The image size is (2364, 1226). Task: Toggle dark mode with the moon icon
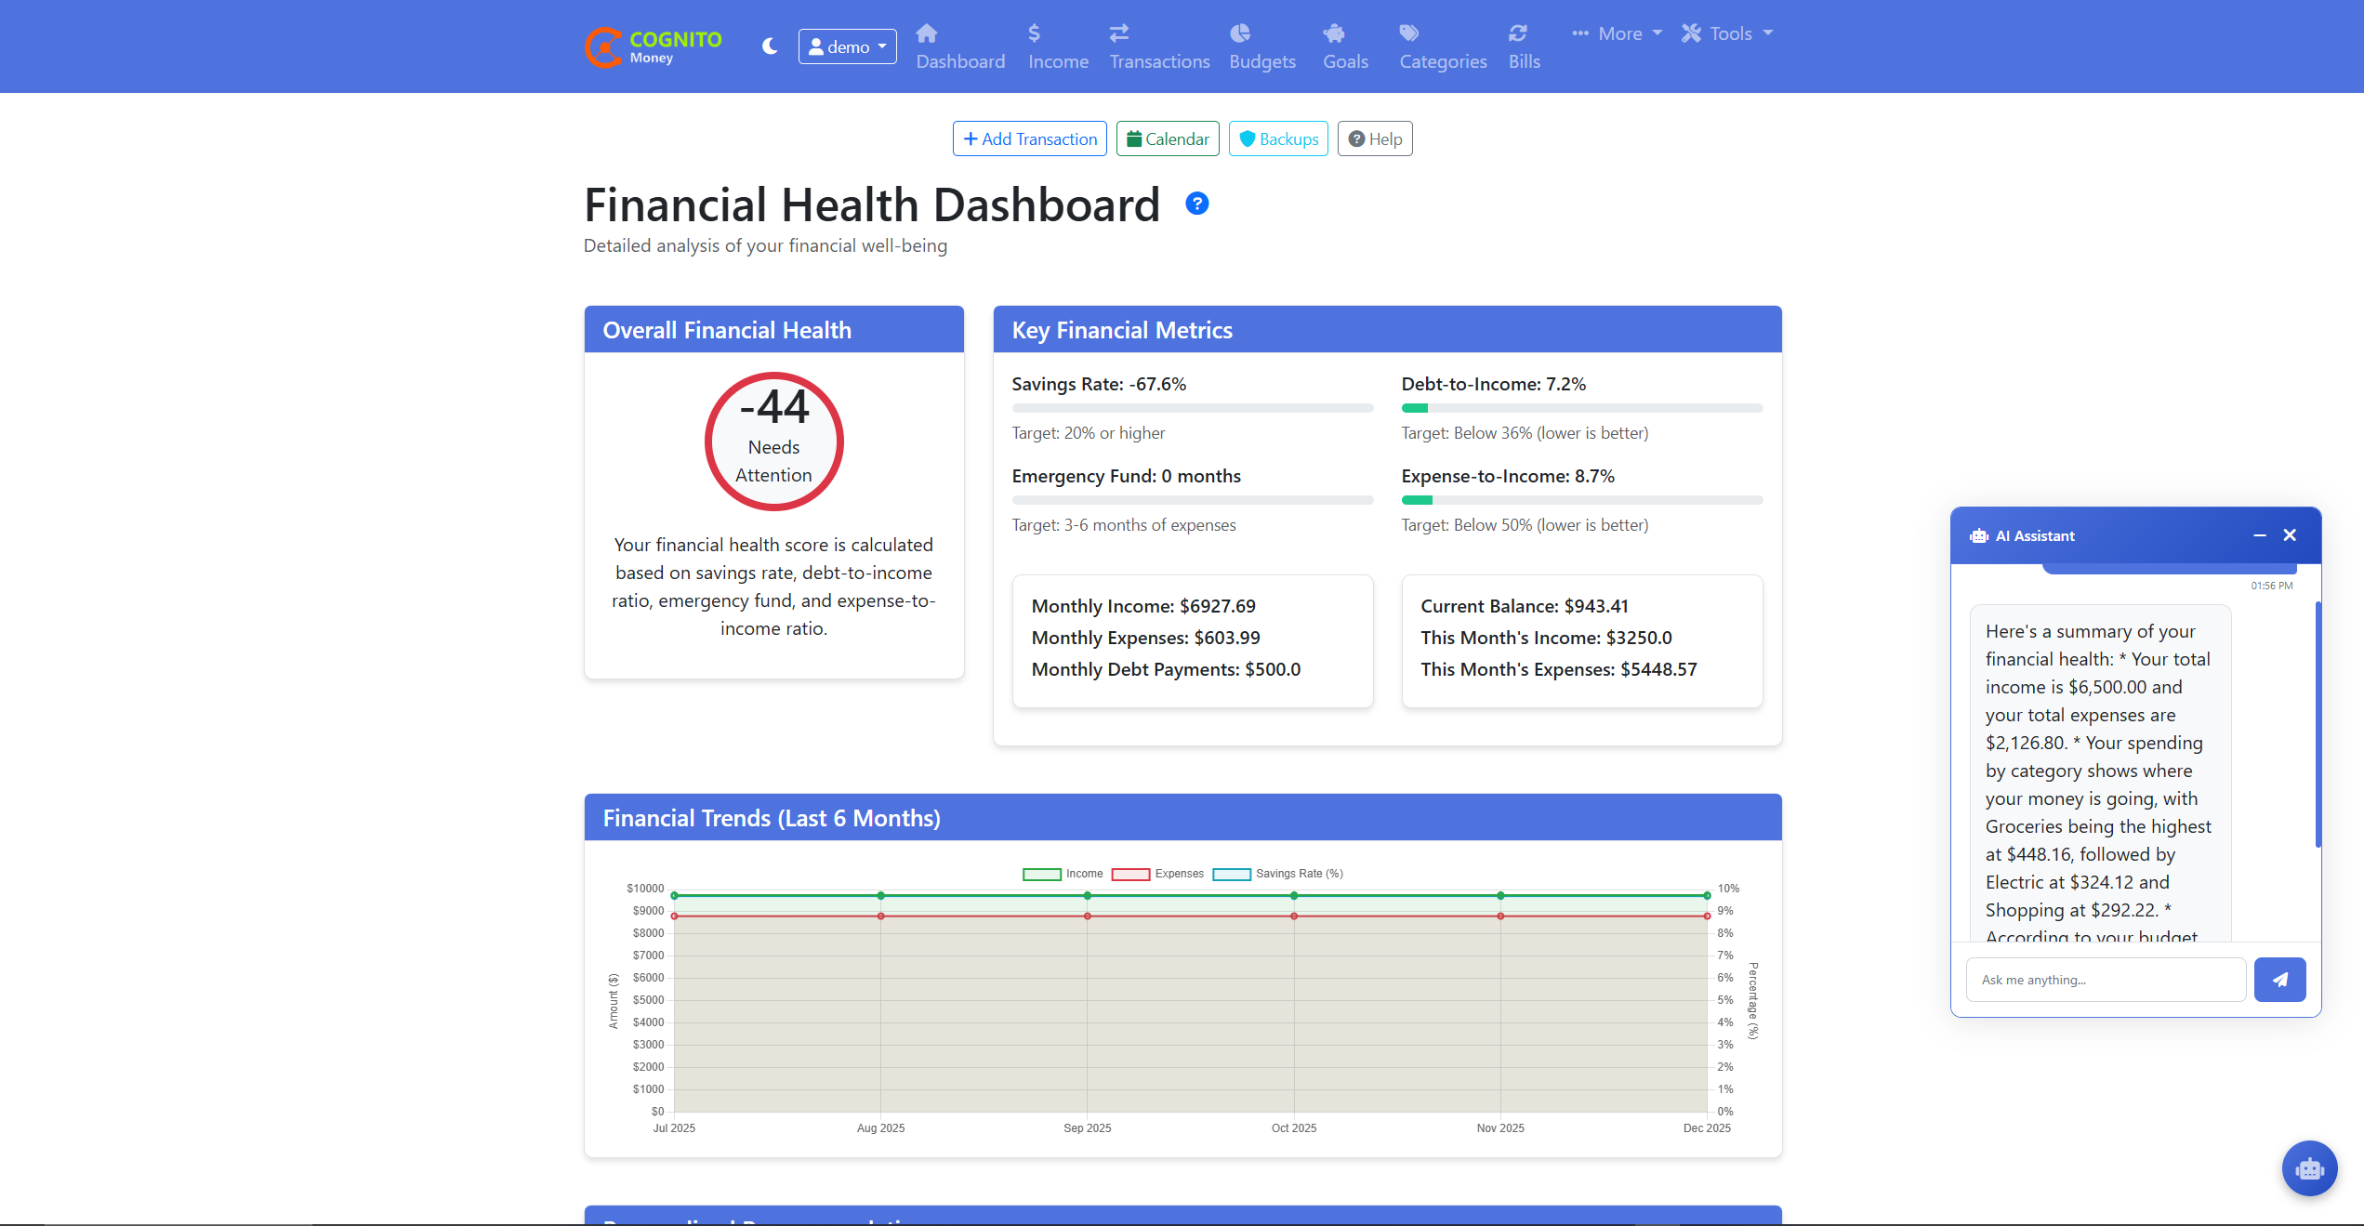pos(770,46)
